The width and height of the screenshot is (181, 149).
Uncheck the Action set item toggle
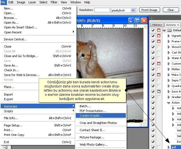coord(153,102)
